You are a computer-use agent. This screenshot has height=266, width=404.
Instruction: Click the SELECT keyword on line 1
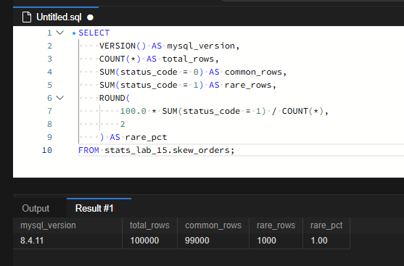pyautogui.click(x=94, y=33)
